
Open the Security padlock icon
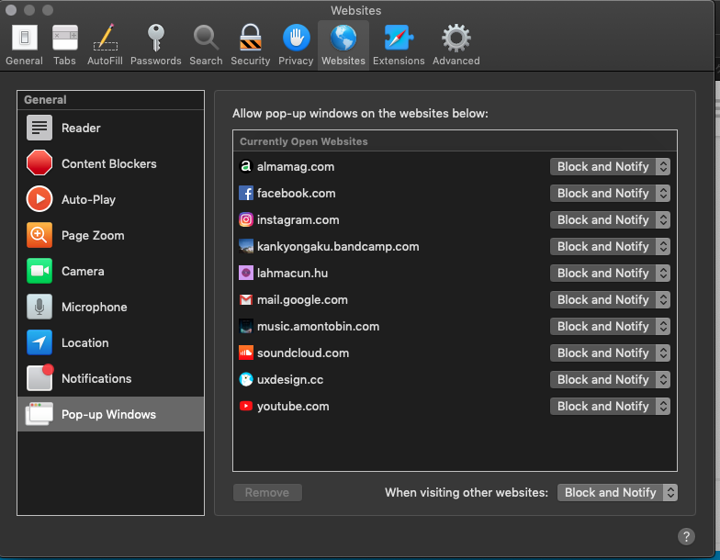click(x=250, y=37)
